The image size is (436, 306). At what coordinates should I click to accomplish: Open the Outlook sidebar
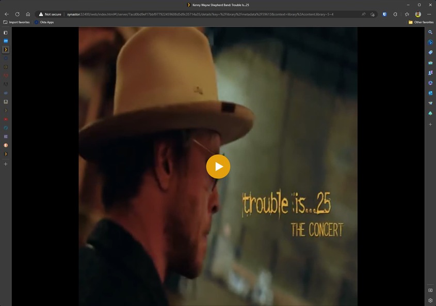pos(430,93)
